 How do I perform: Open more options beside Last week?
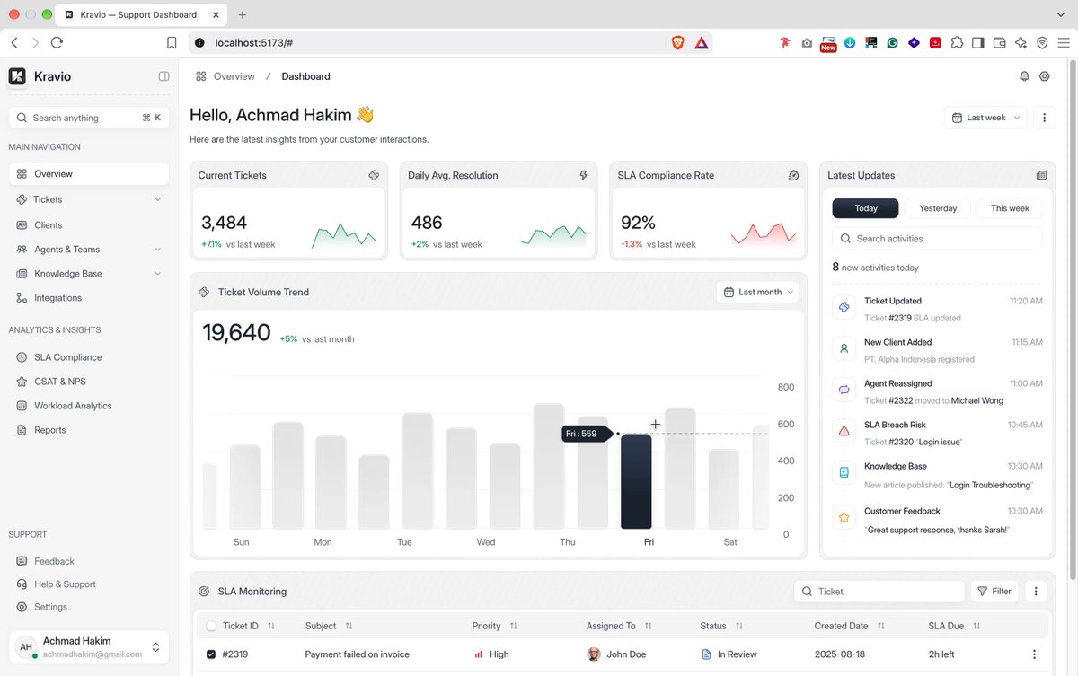pyautogui.click(x=1044, y=118)
